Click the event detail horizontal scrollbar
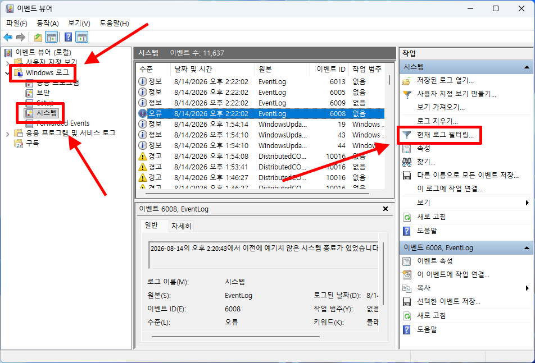535x363 pixels. tap(235, 337)
